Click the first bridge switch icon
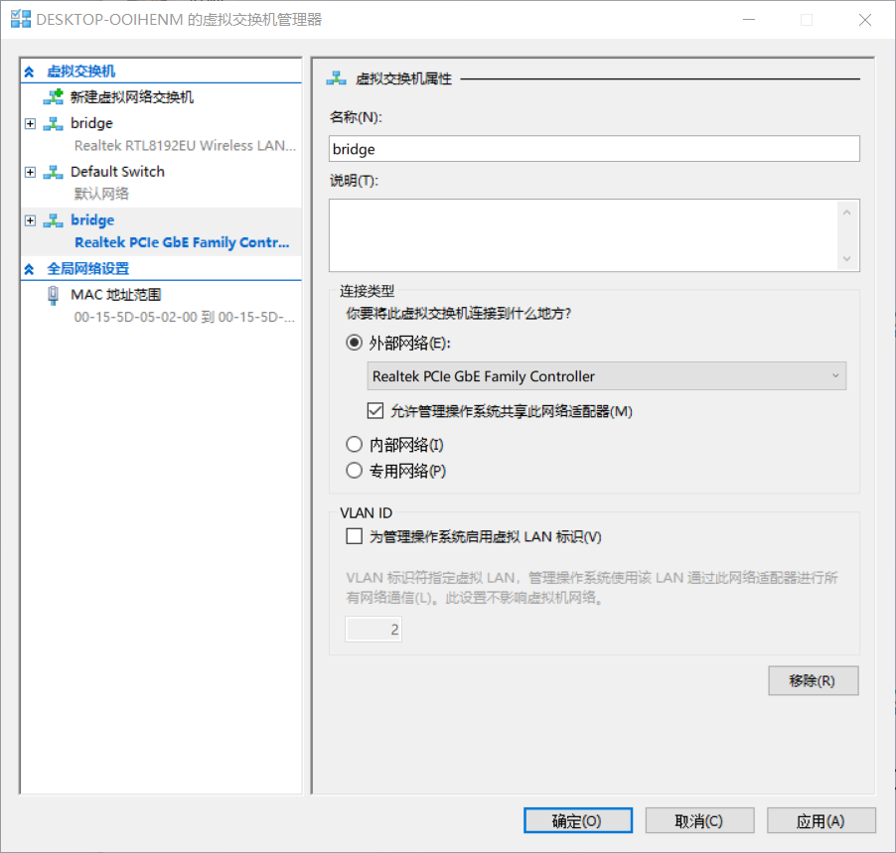 (x=53, y=123)
